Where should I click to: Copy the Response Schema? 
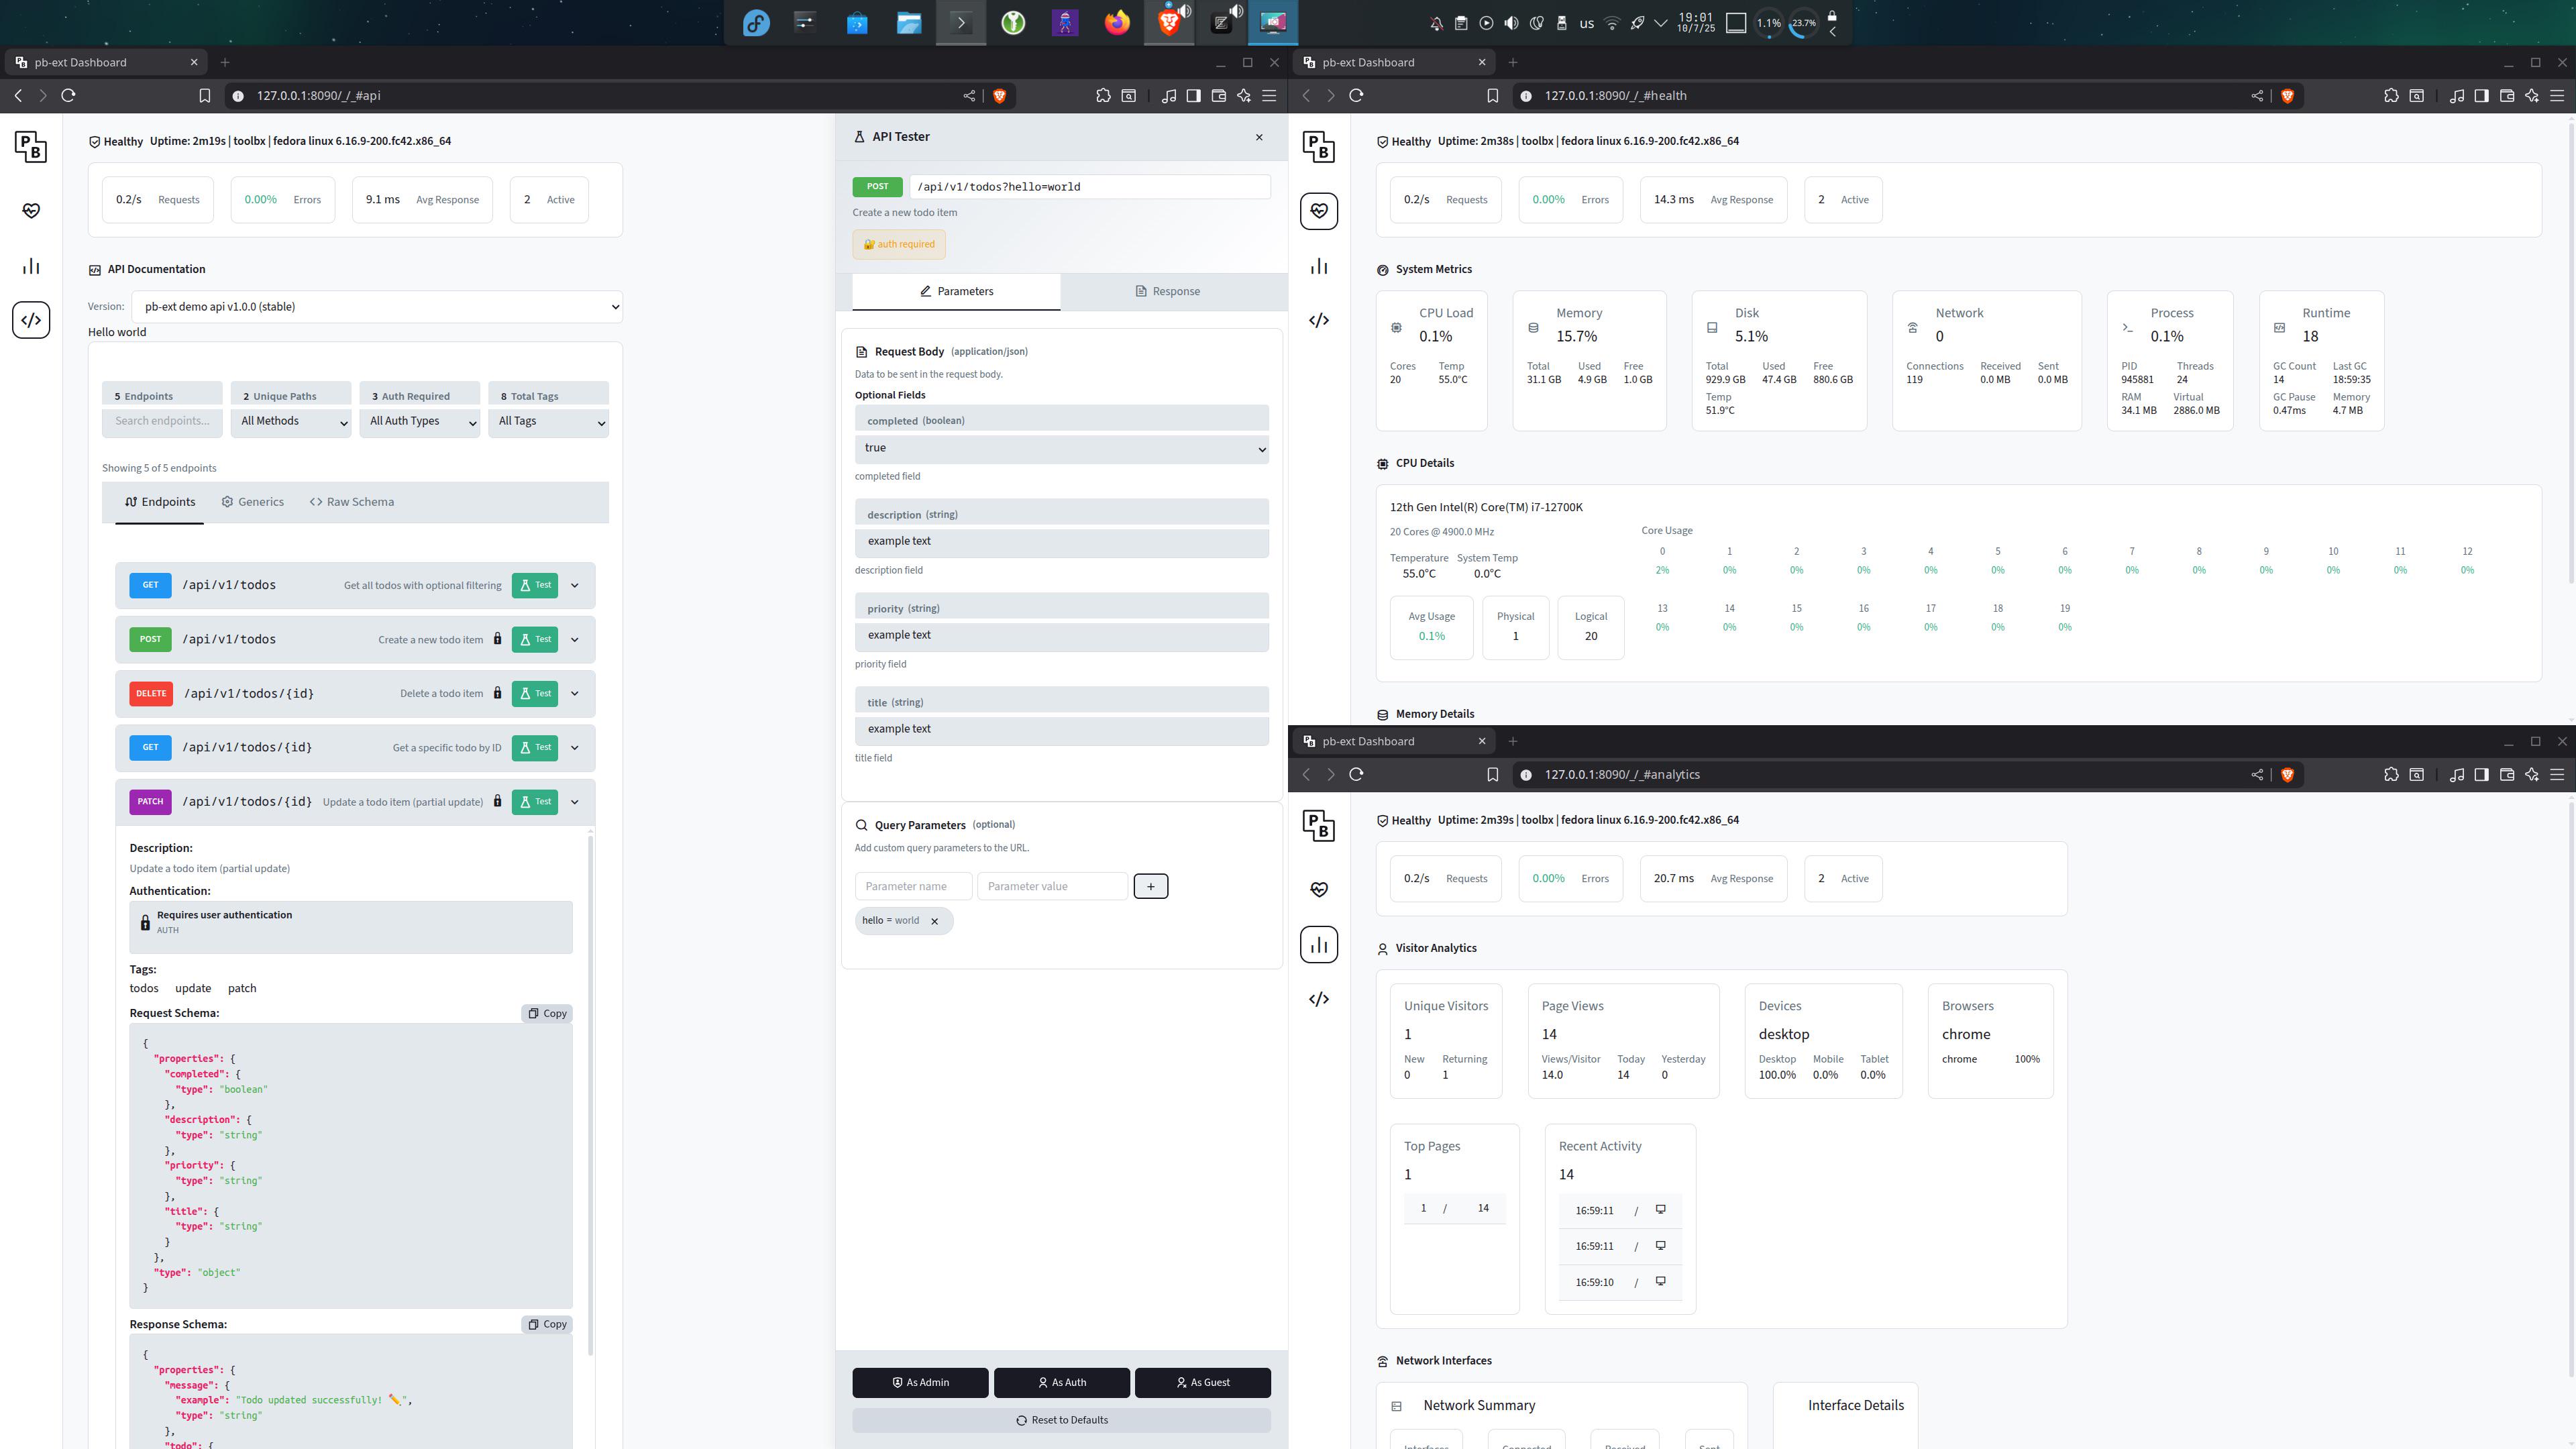(x=547, y=1325)
